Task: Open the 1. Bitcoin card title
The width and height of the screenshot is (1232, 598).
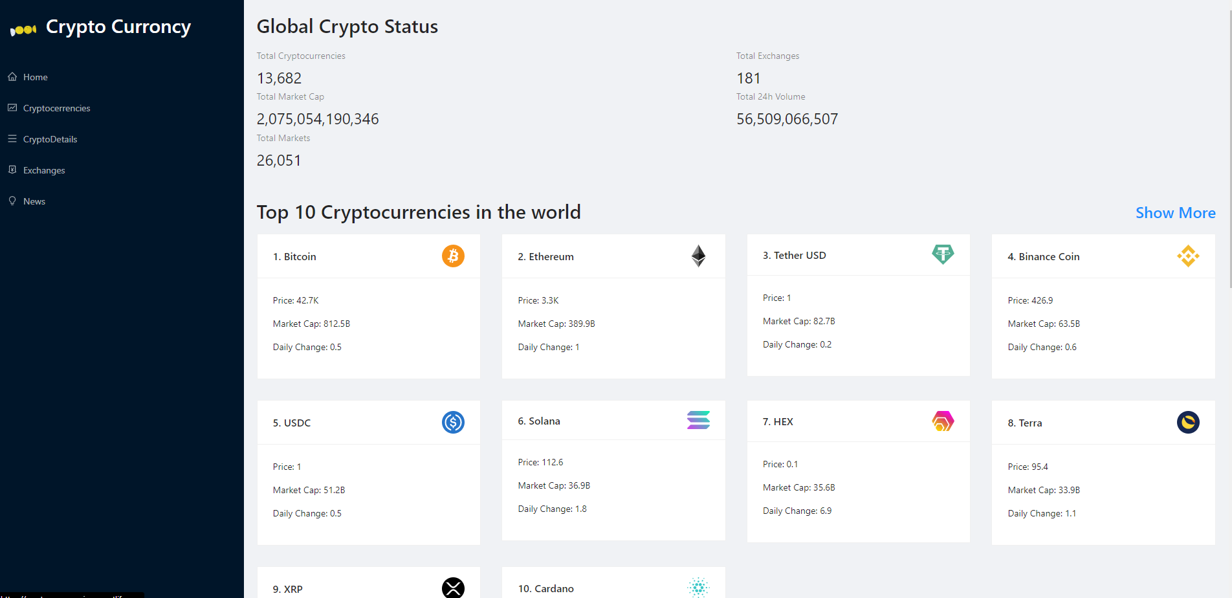Action: tap(294, 257)
